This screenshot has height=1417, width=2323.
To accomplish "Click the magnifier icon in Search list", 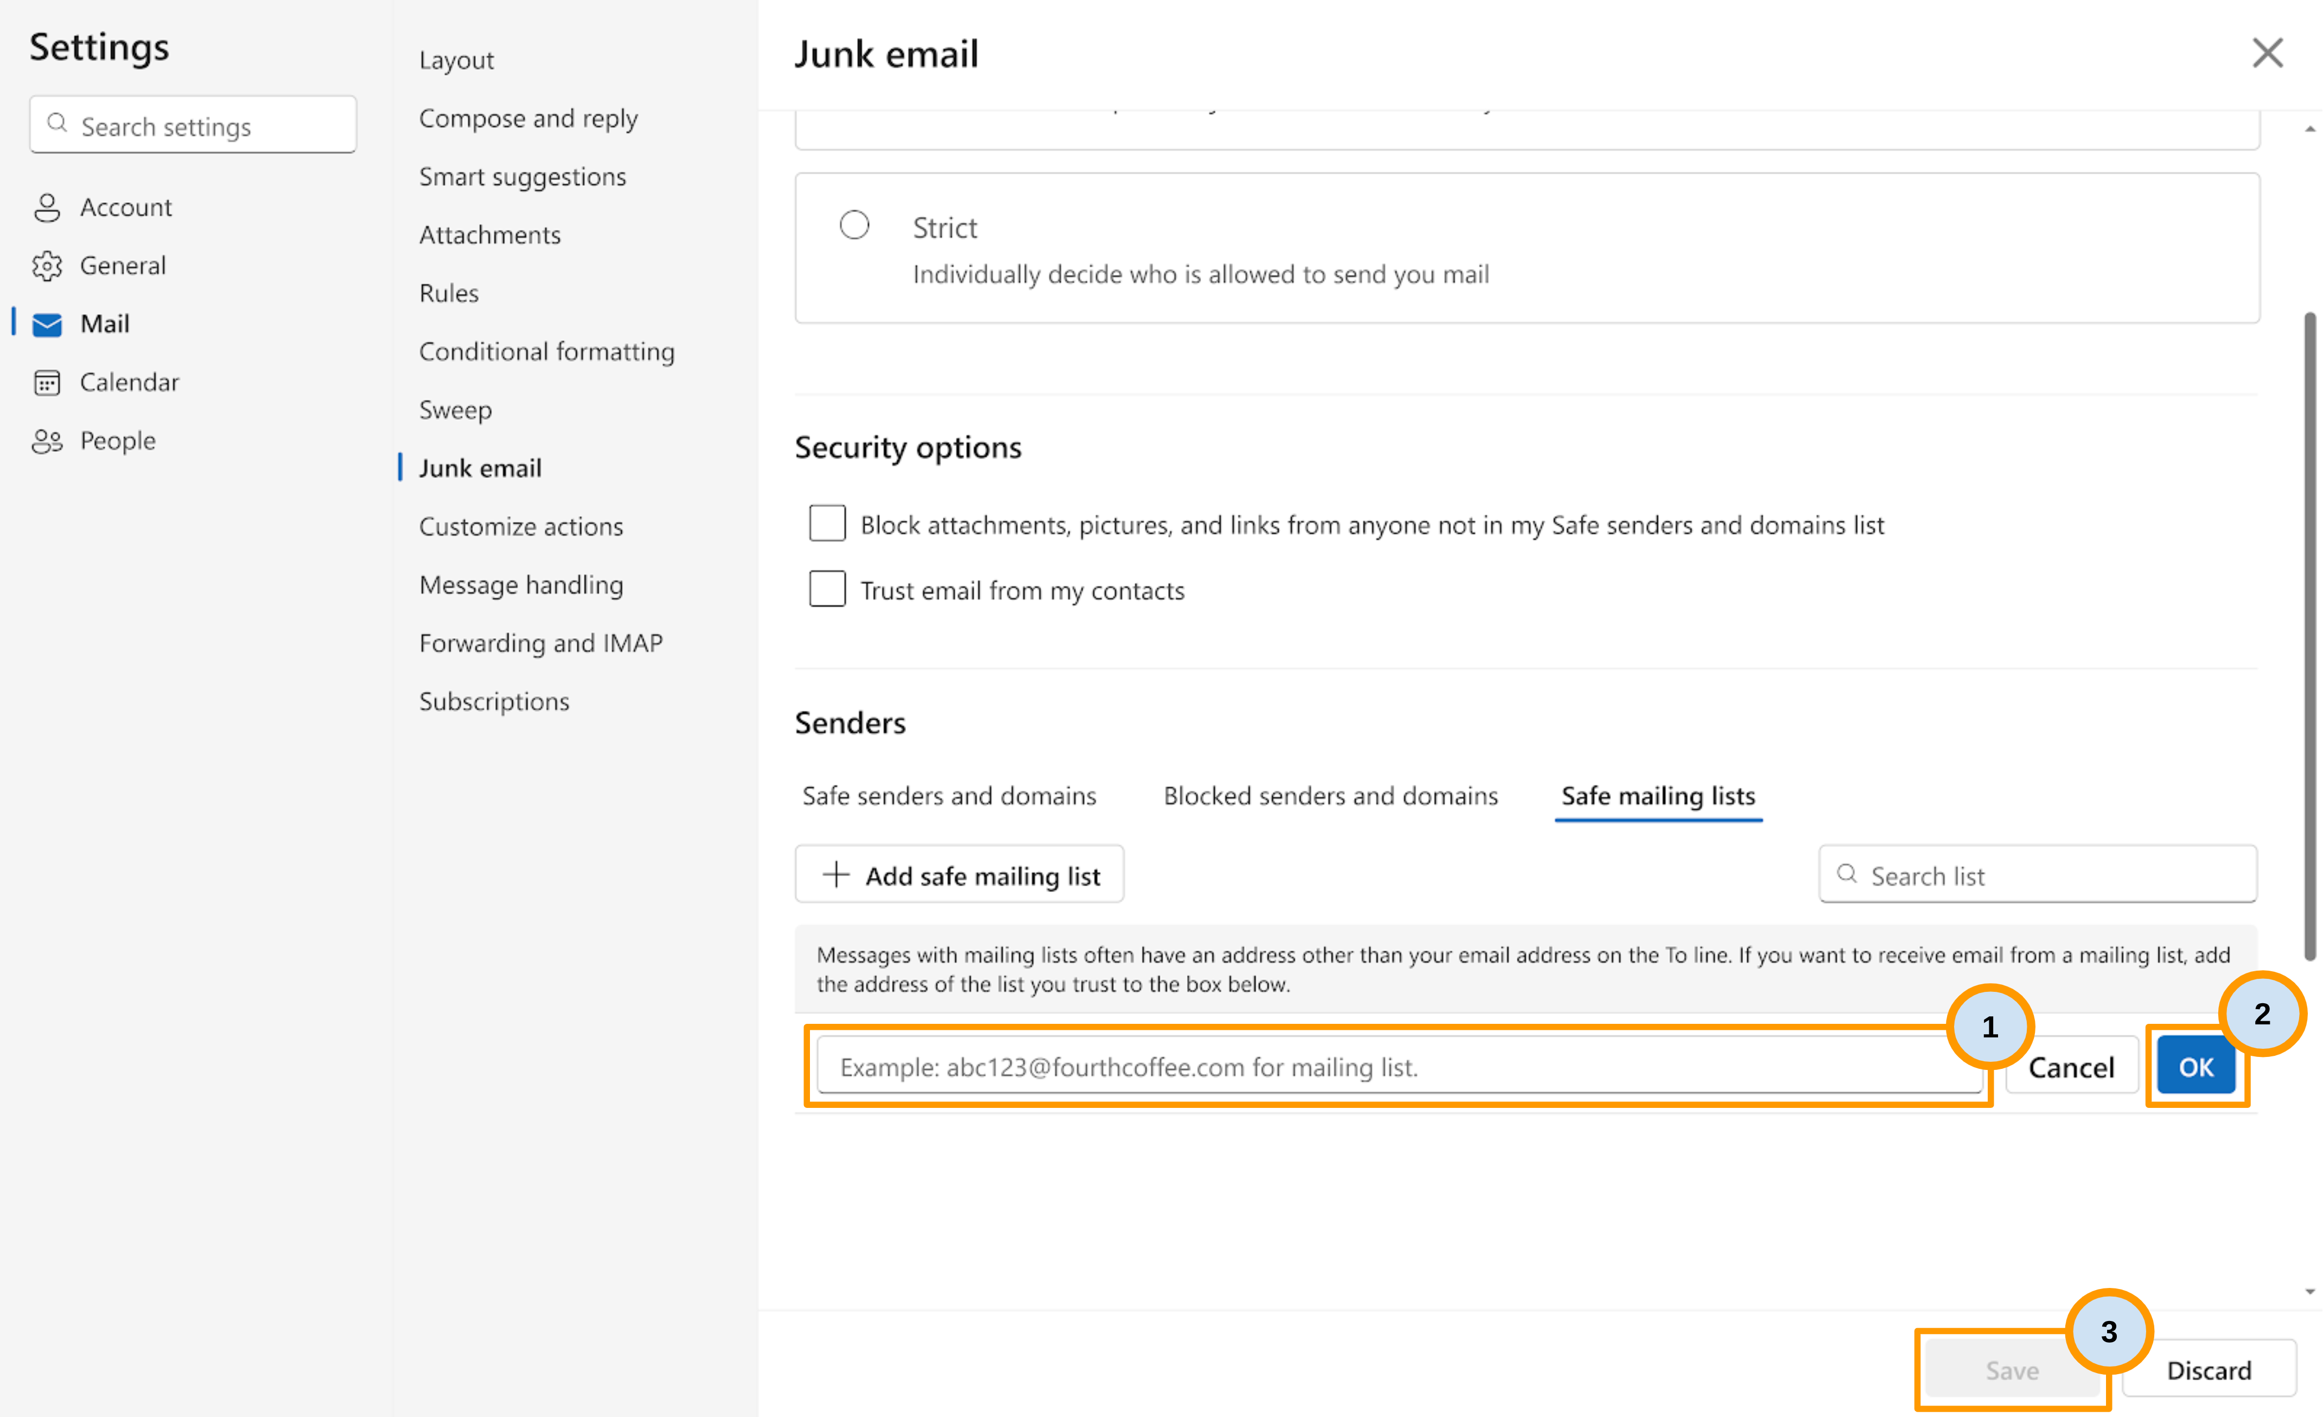I will coord(1847,874).
